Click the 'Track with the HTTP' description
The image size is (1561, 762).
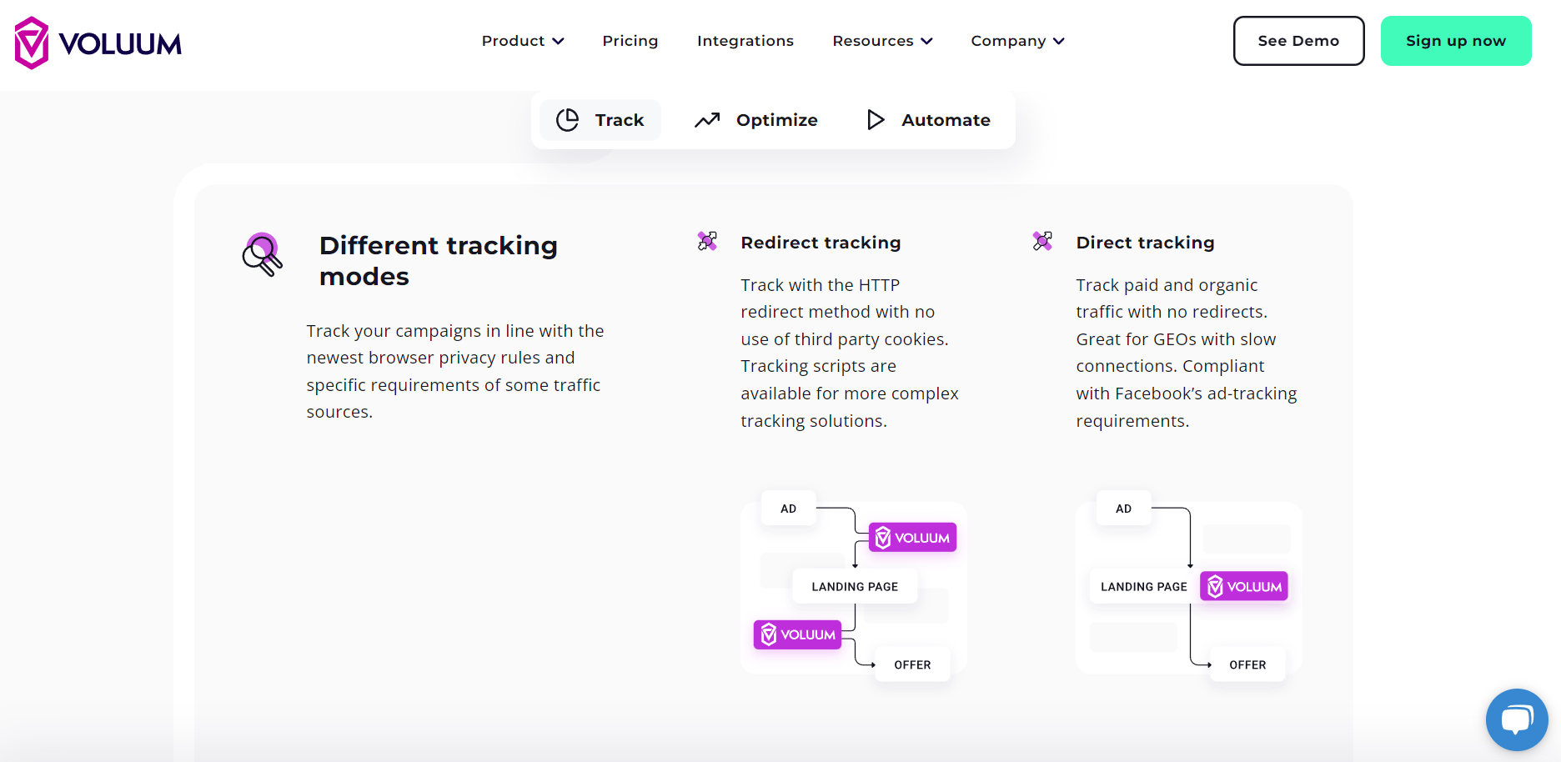coord(850,353)
